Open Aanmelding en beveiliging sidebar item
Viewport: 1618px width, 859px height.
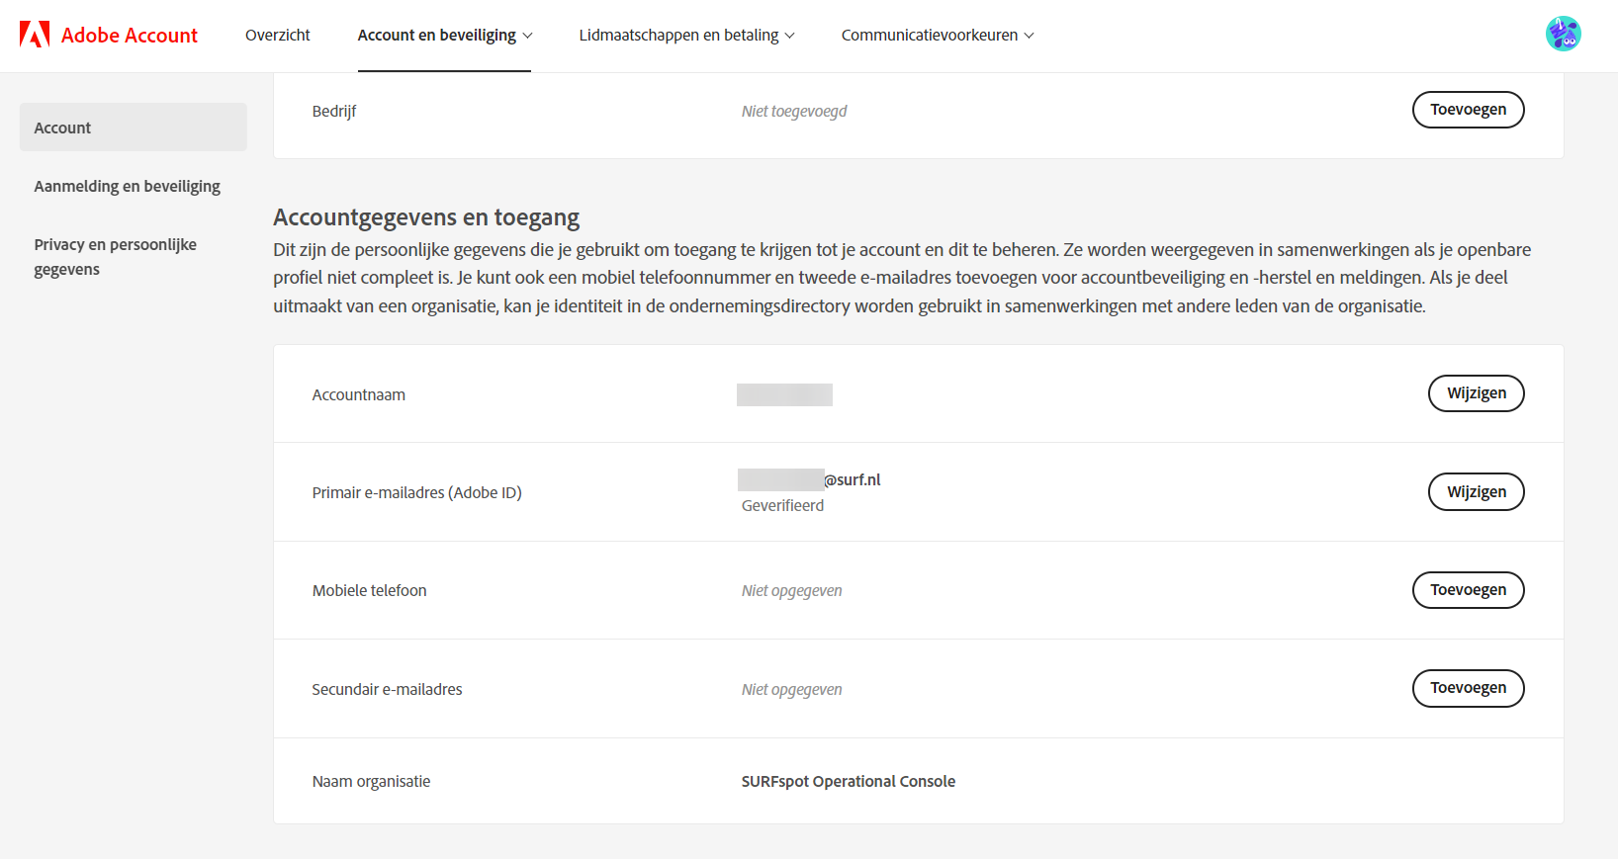128,186
